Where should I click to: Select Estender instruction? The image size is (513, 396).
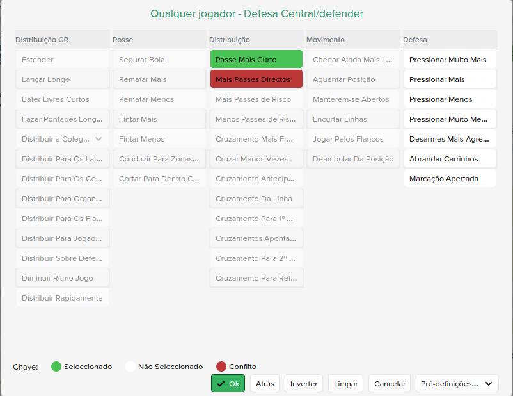(x=62, y=60)
